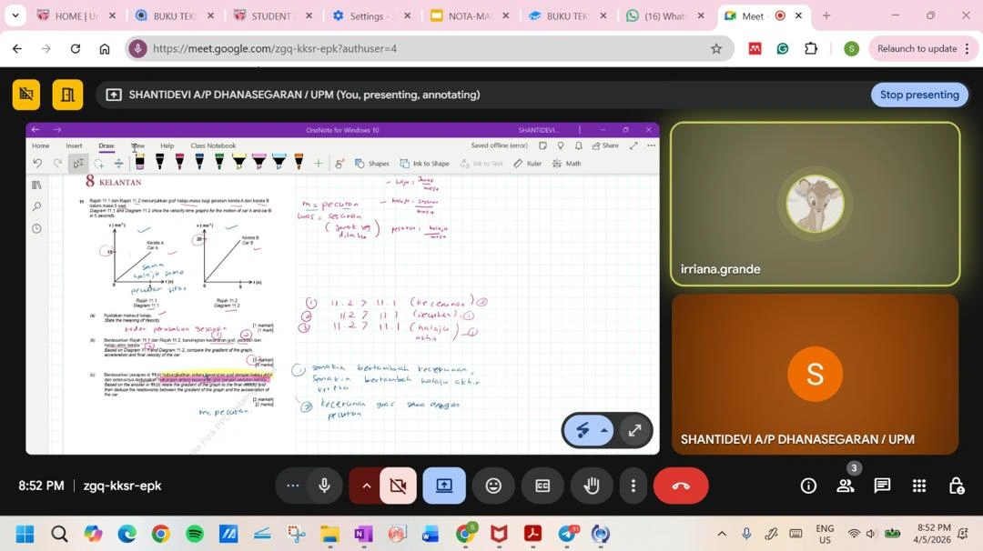Open host controls lock icon
The image size is (983, 551).
(956, 486)
